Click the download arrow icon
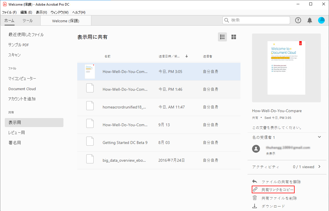This screenshot has width=329, height=211. (x=255, y=206)
